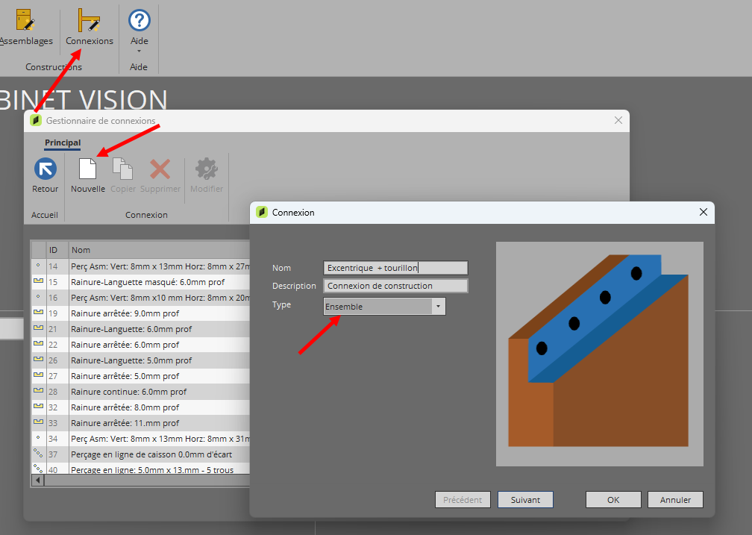Viewport: 752px width, 535px height.
Task: Click the Annuler button
Action: 675,499
